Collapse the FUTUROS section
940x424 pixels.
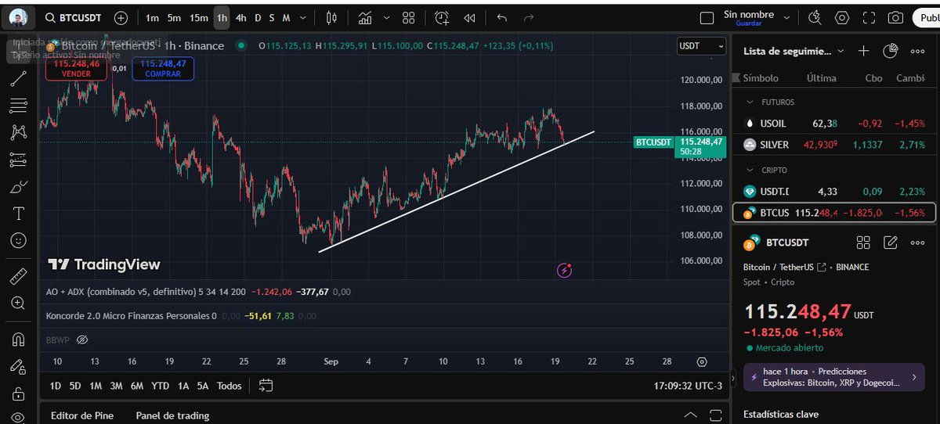pos(750,102)
